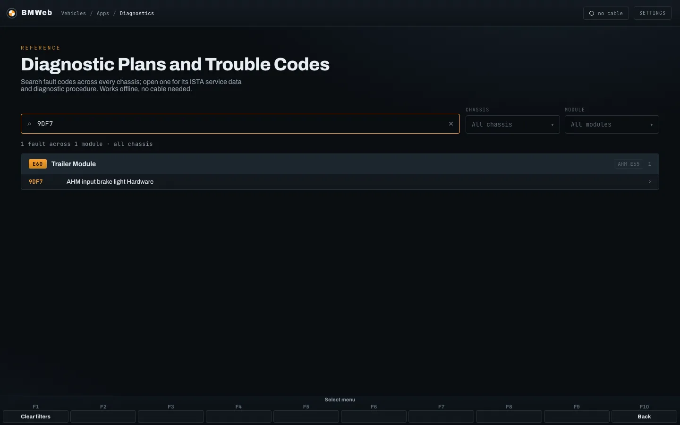
Task: Click the BMWeb roundel logo icon
Action: coord(12,13)
